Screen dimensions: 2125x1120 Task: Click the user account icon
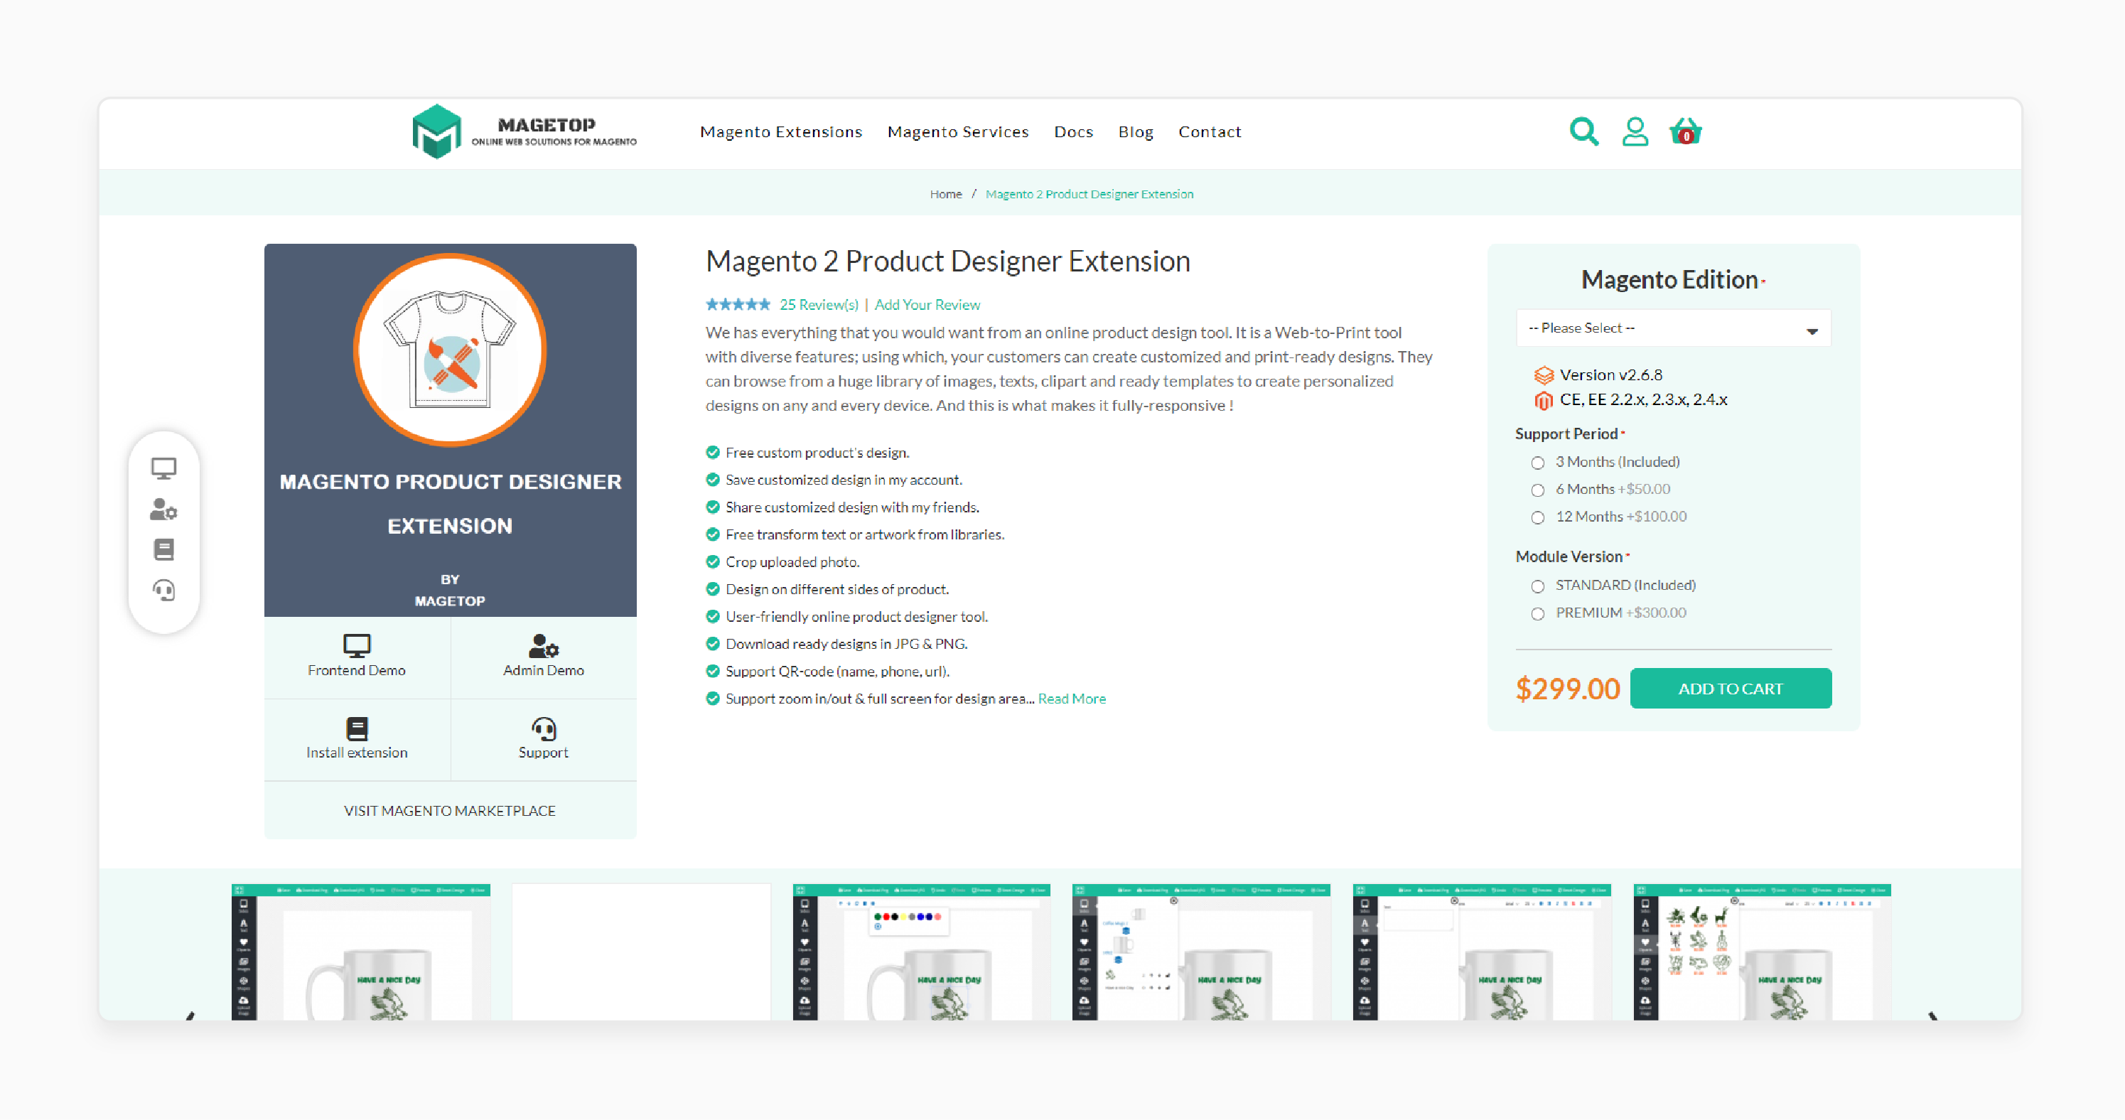1635,132
